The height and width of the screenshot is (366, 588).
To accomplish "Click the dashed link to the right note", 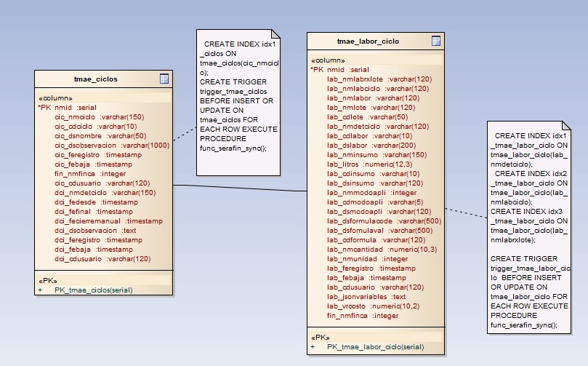I will click(465, 215).
